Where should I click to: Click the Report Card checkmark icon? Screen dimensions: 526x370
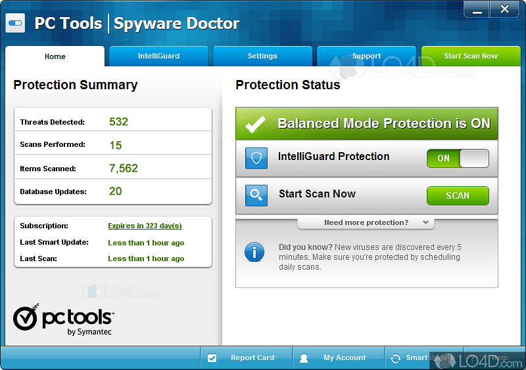[212, 358]
